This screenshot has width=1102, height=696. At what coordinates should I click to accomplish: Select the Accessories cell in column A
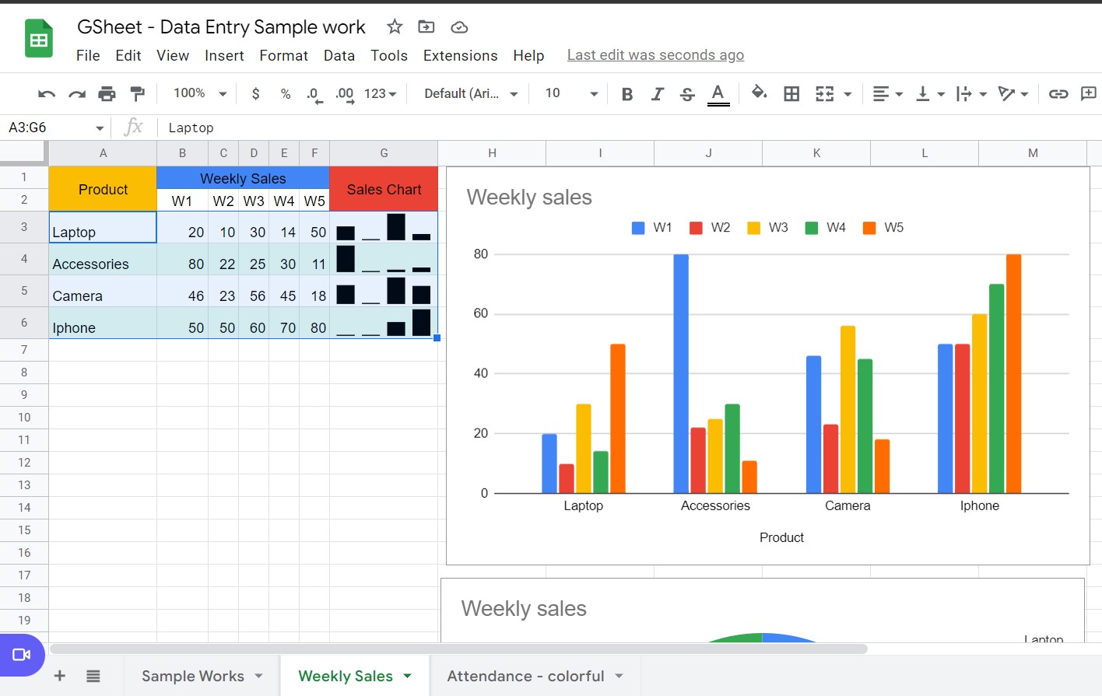[103, 259]
